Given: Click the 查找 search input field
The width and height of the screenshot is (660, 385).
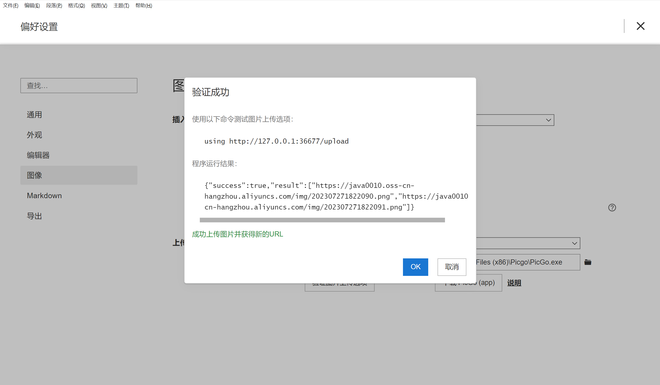Looking at the screenshot, I should pos(79,85).
